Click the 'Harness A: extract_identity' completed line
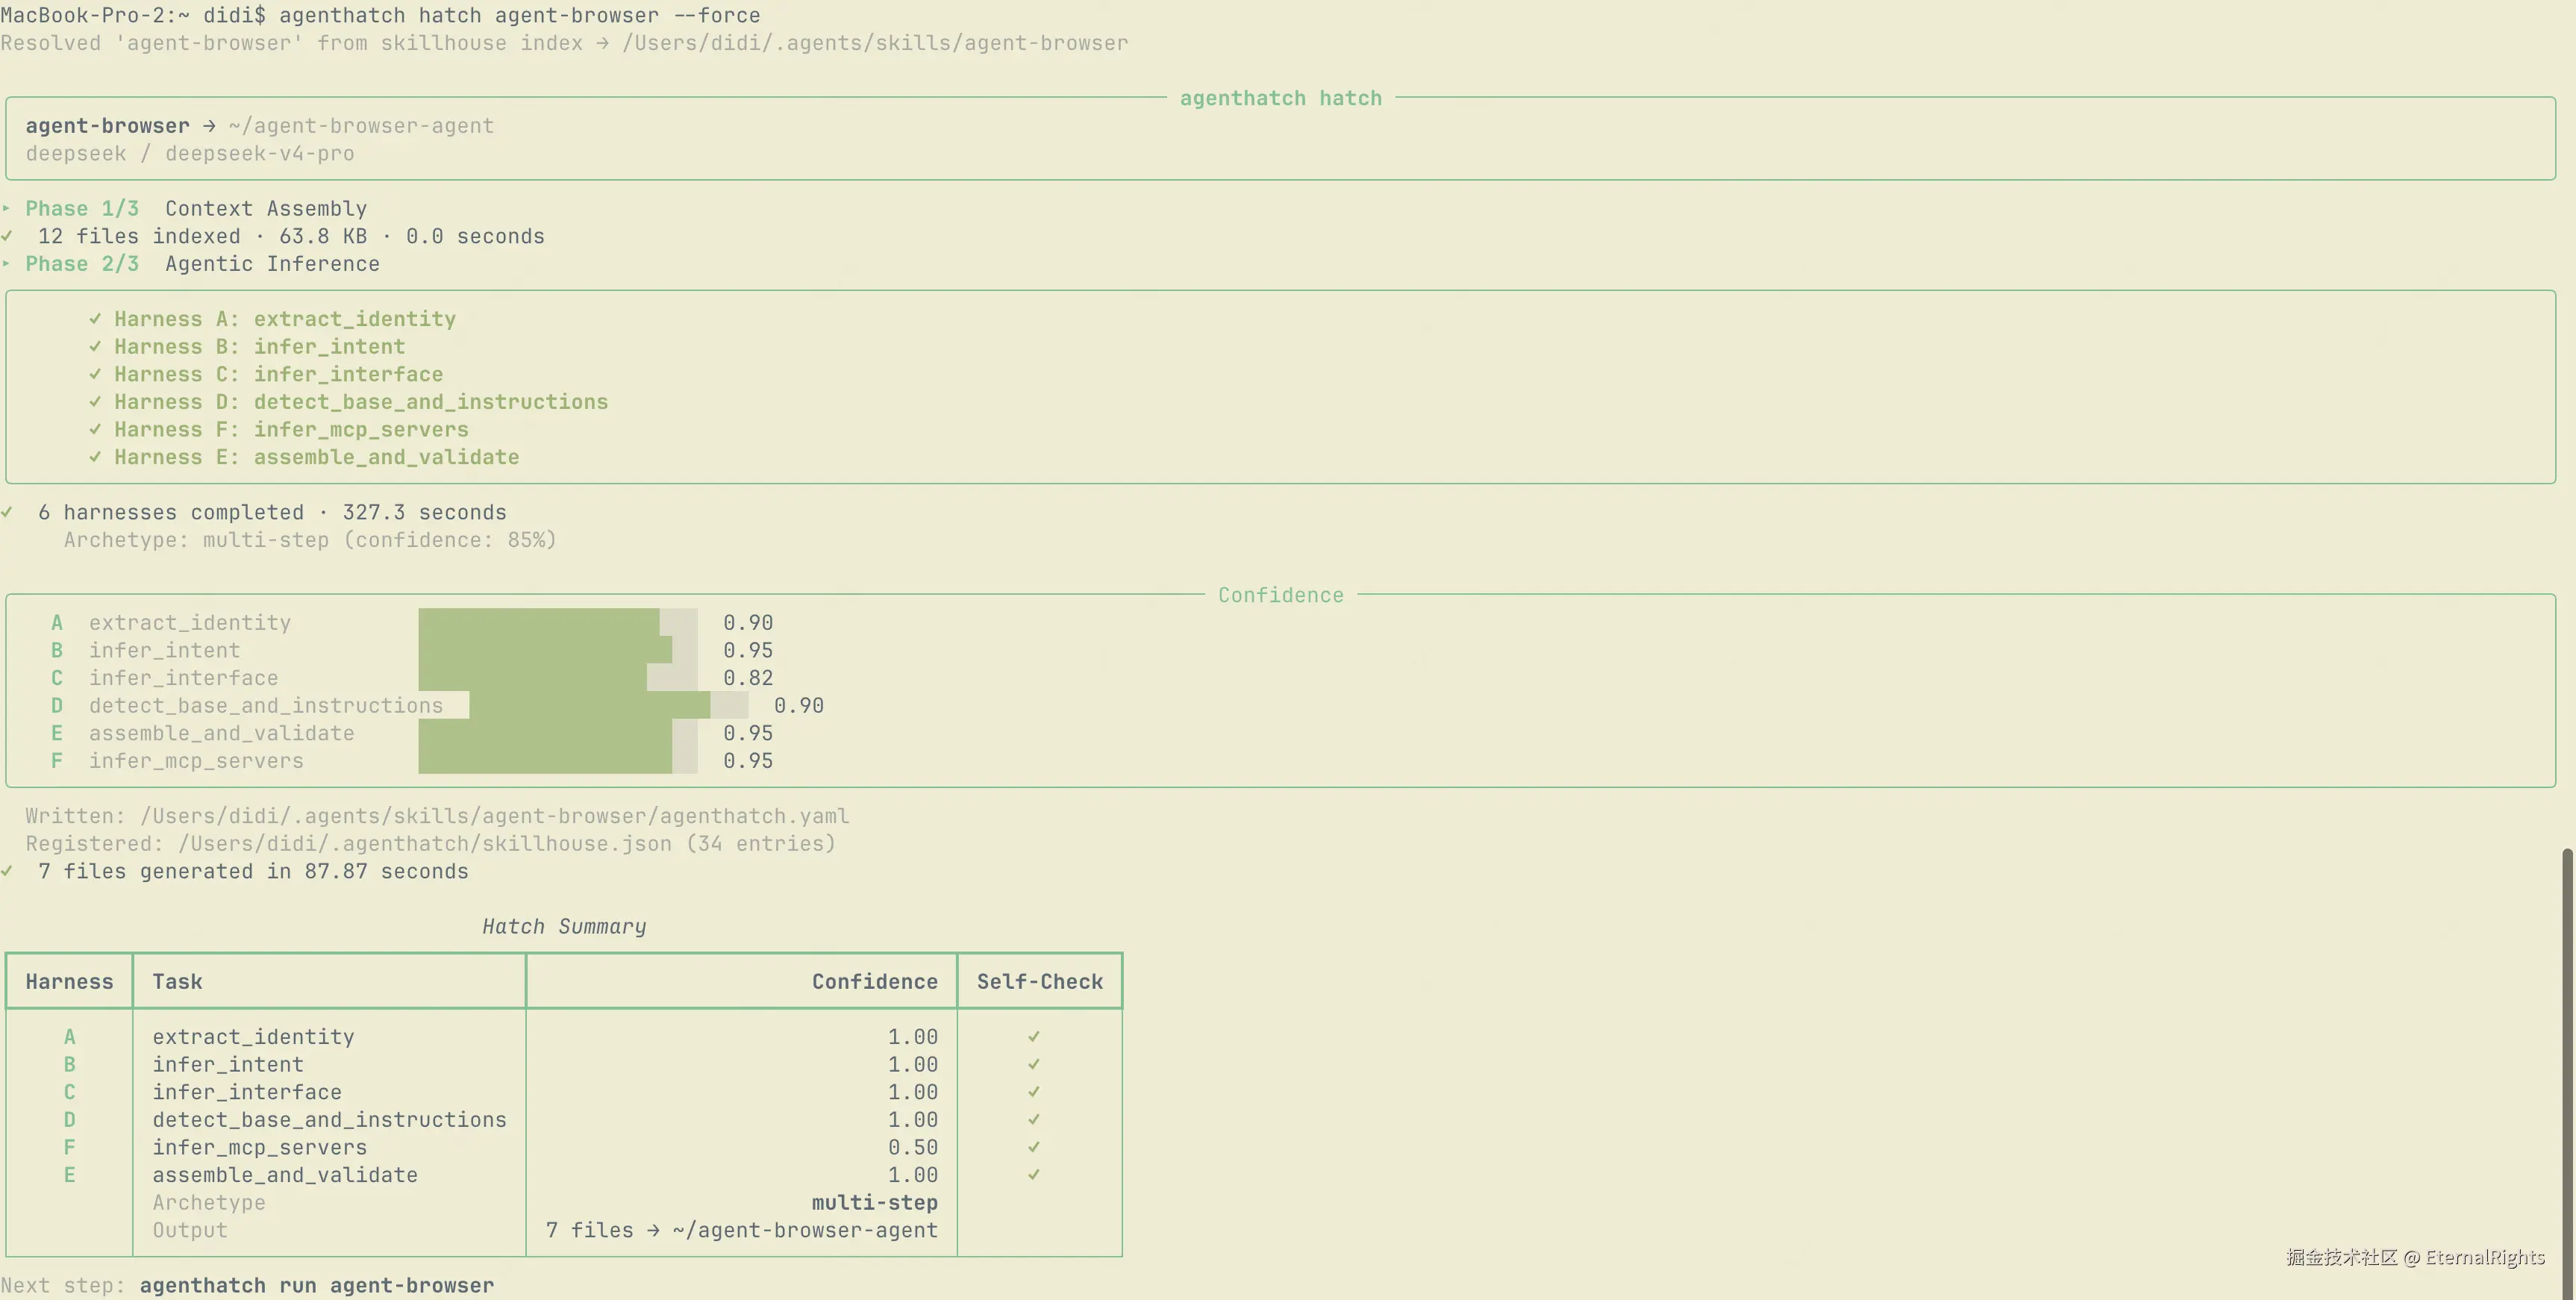Image resolution: width=2576 pixels, height=1300 pixels. [x=285, y=319]
